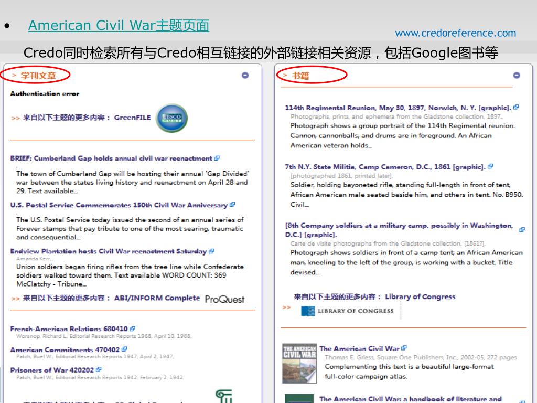Screen dimensions: 537x403
Task: Open U.S. Postal Service Commemorates 150th article
Action: click(119, 205)
